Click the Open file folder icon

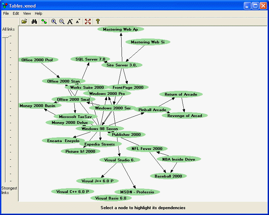[x=24, y=21]
